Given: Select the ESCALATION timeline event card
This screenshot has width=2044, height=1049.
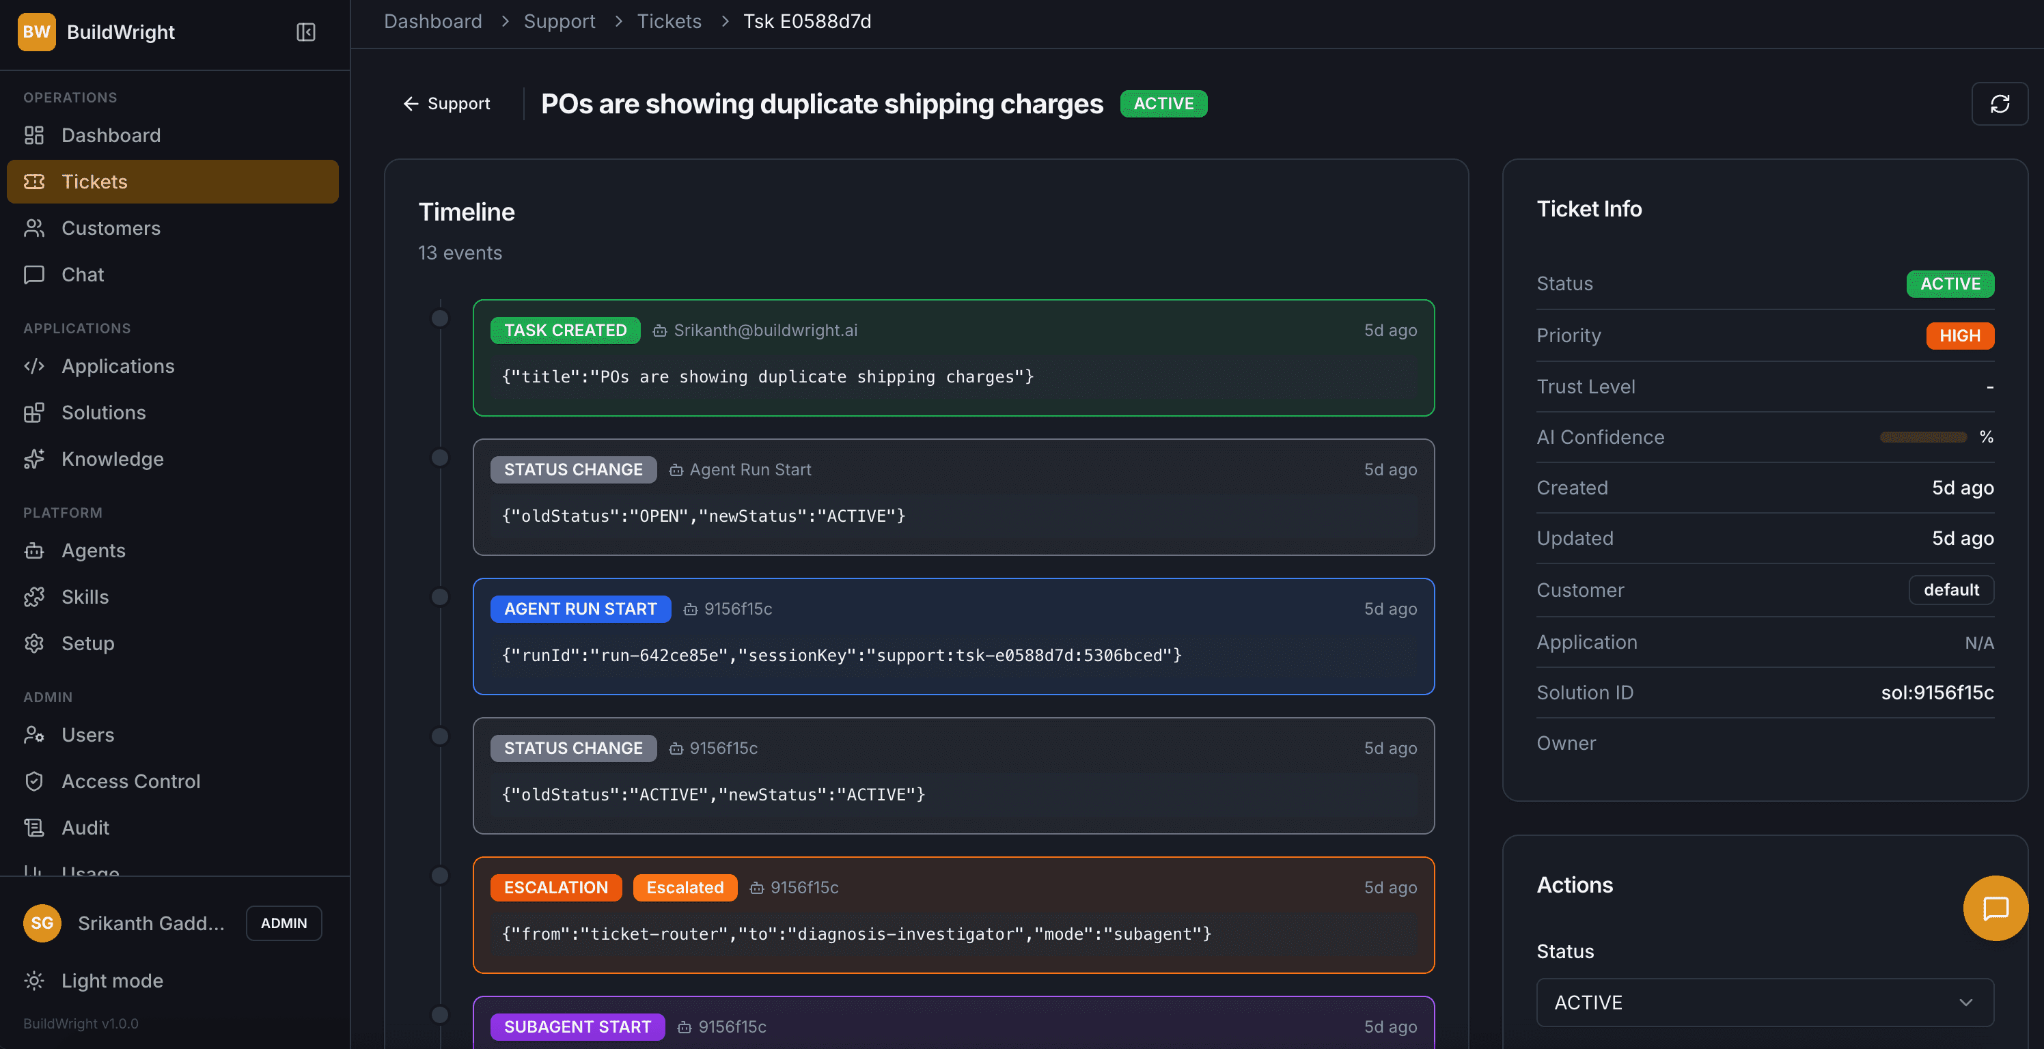Looking at the screenshot, I should [952, 914].
